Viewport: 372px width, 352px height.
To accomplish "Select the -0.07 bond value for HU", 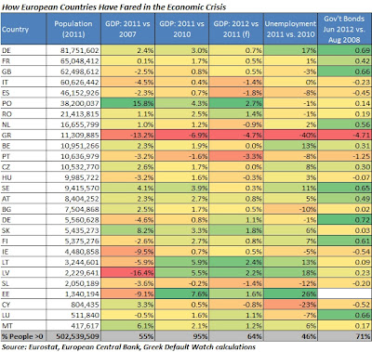I will pyautogui.click(x=344, y=177).
